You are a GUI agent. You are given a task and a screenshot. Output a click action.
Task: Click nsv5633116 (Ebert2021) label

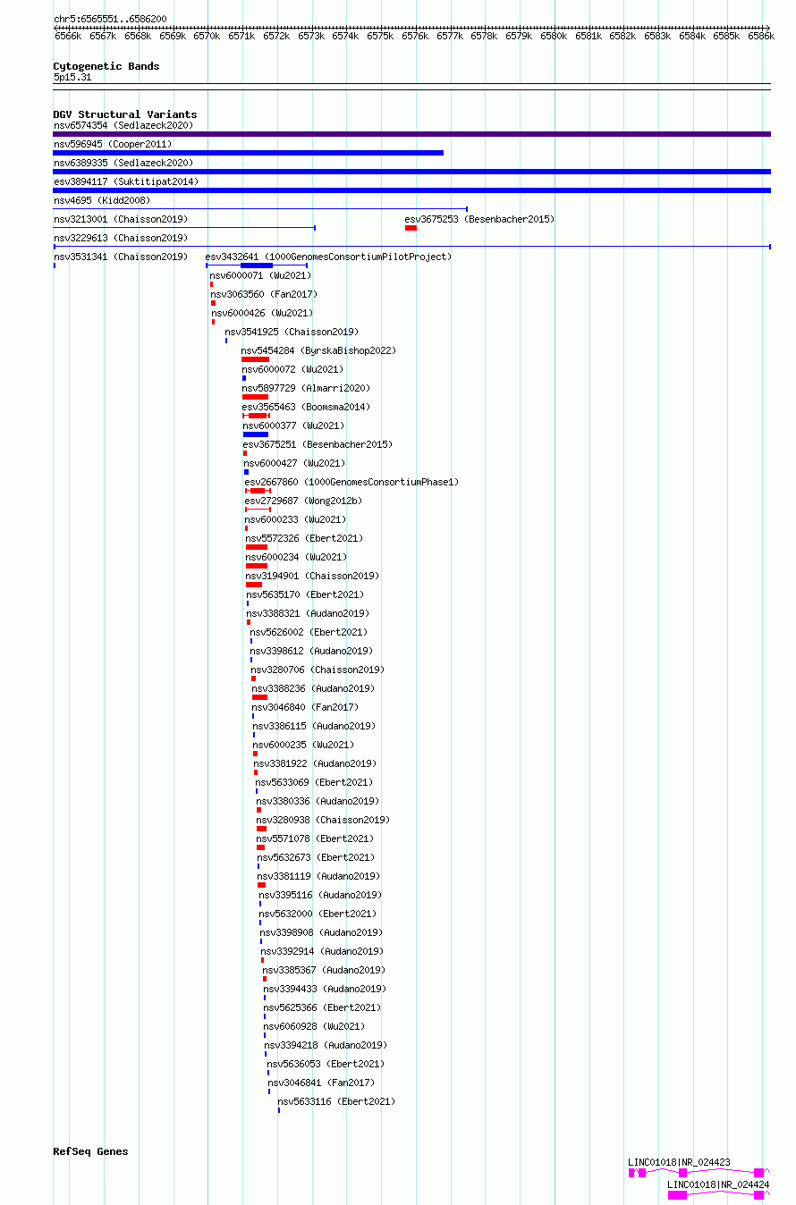(x=337, y=1102)
